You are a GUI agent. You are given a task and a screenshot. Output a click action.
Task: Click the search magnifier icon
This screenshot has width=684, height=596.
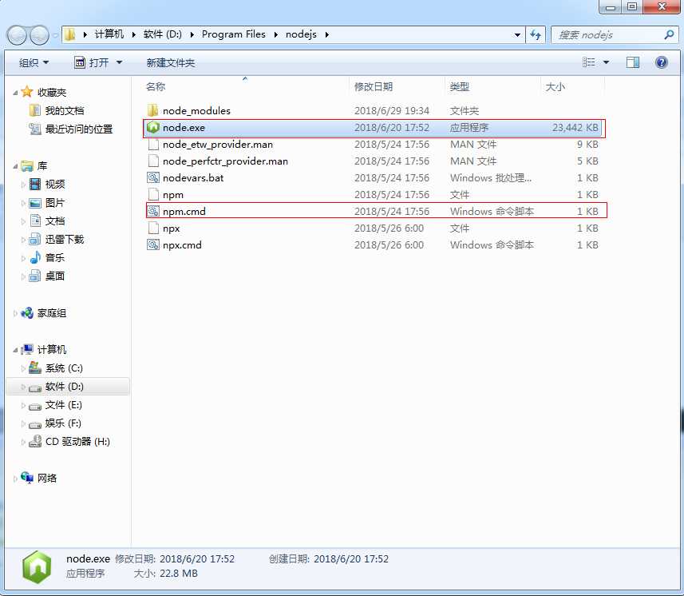click(x=669, y=34)
